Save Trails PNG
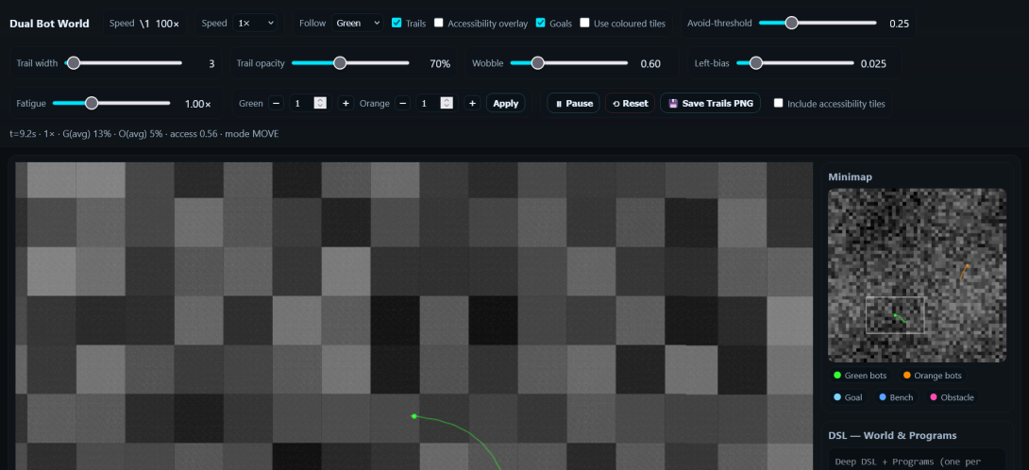Viewport: 1029px width, 470px height. (x=710, y=103)
